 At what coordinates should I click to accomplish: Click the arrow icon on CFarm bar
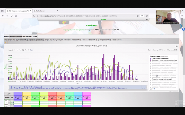point(147,20)
